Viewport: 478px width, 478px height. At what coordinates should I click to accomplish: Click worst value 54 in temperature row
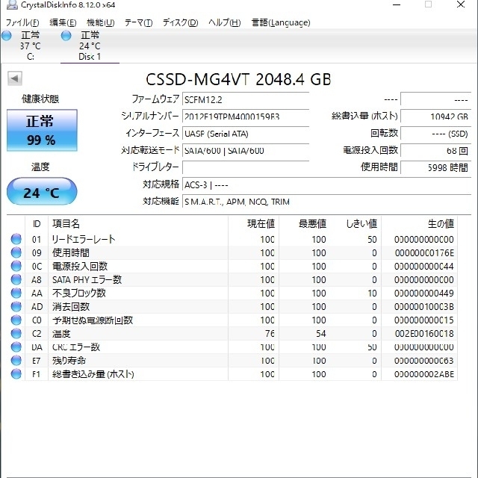click(320, 334)
